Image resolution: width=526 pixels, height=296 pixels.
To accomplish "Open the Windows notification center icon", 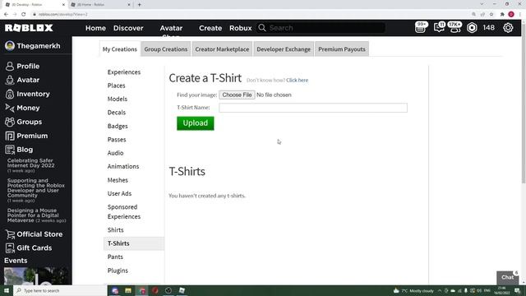I will (517, 290).
